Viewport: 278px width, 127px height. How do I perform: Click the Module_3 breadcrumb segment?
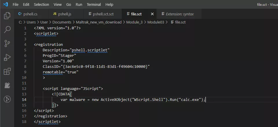[x=134, y=22]
